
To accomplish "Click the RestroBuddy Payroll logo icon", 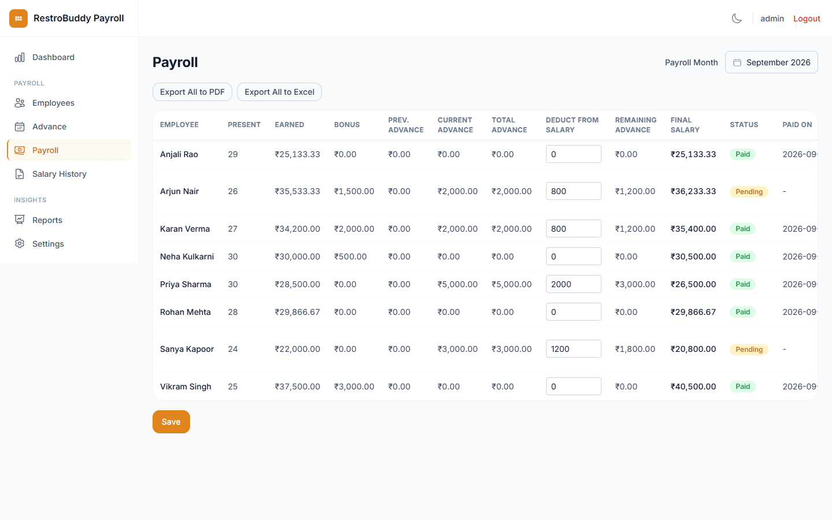I will click(18, 18).
